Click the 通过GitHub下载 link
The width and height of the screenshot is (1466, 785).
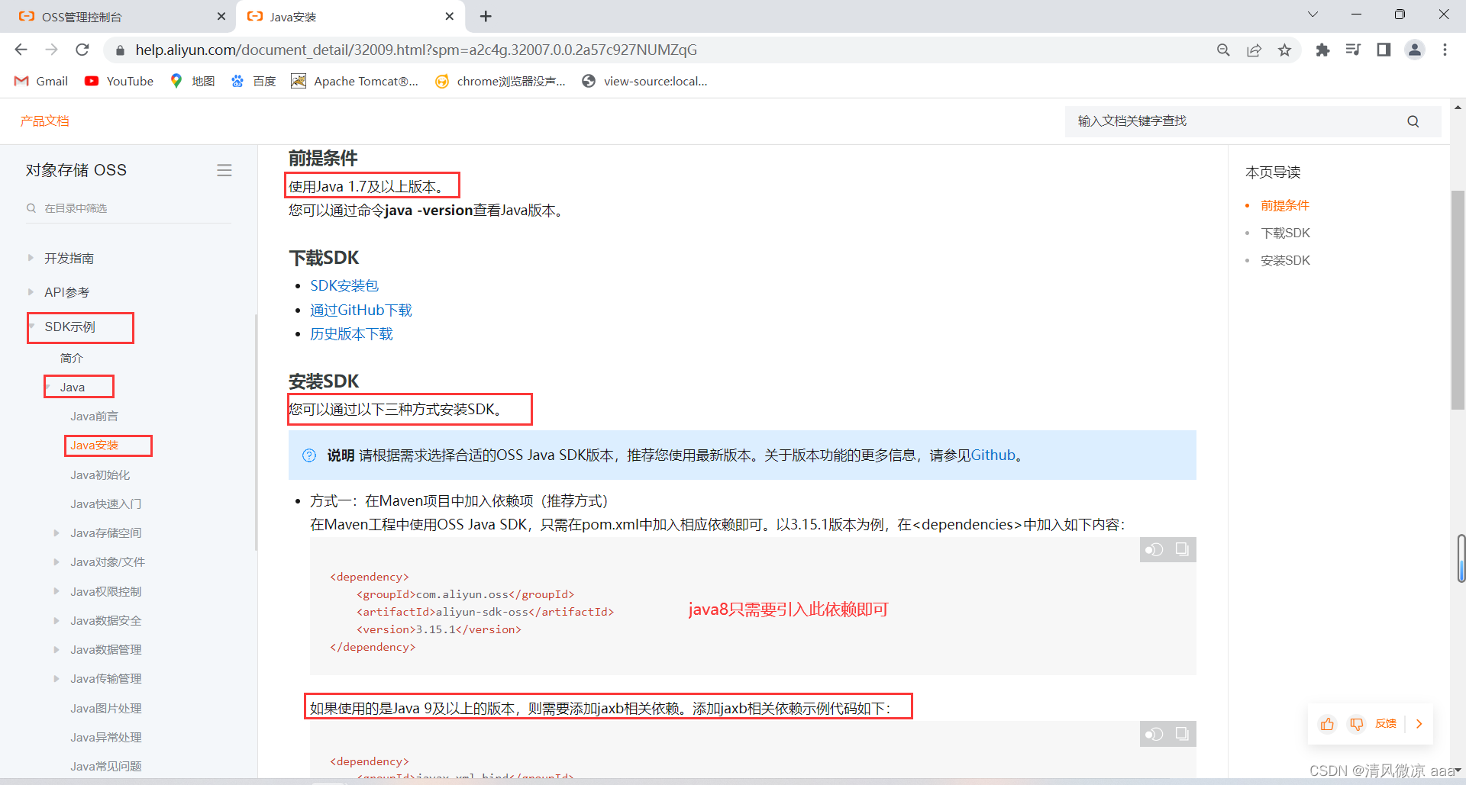[361, 310]
